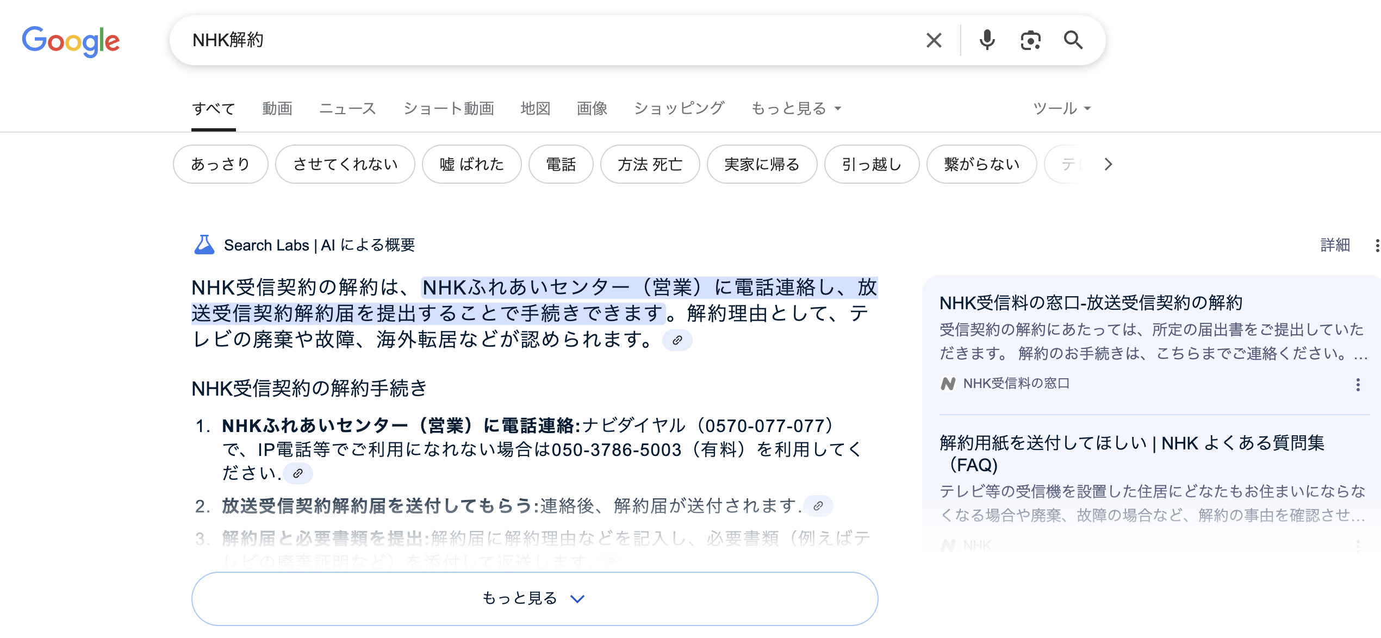Select the すべて tab
1381x638 pixels.
click(x=213, y=109)
